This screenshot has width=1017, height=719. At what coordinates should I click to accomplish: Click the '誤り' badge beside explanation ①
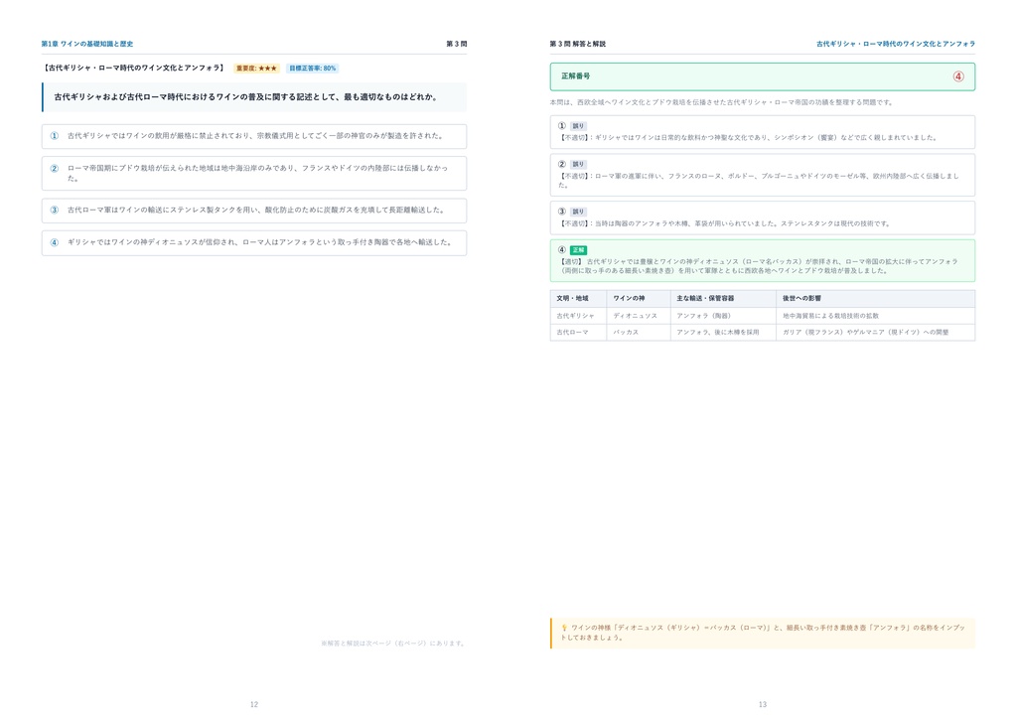tap(578, 126)
